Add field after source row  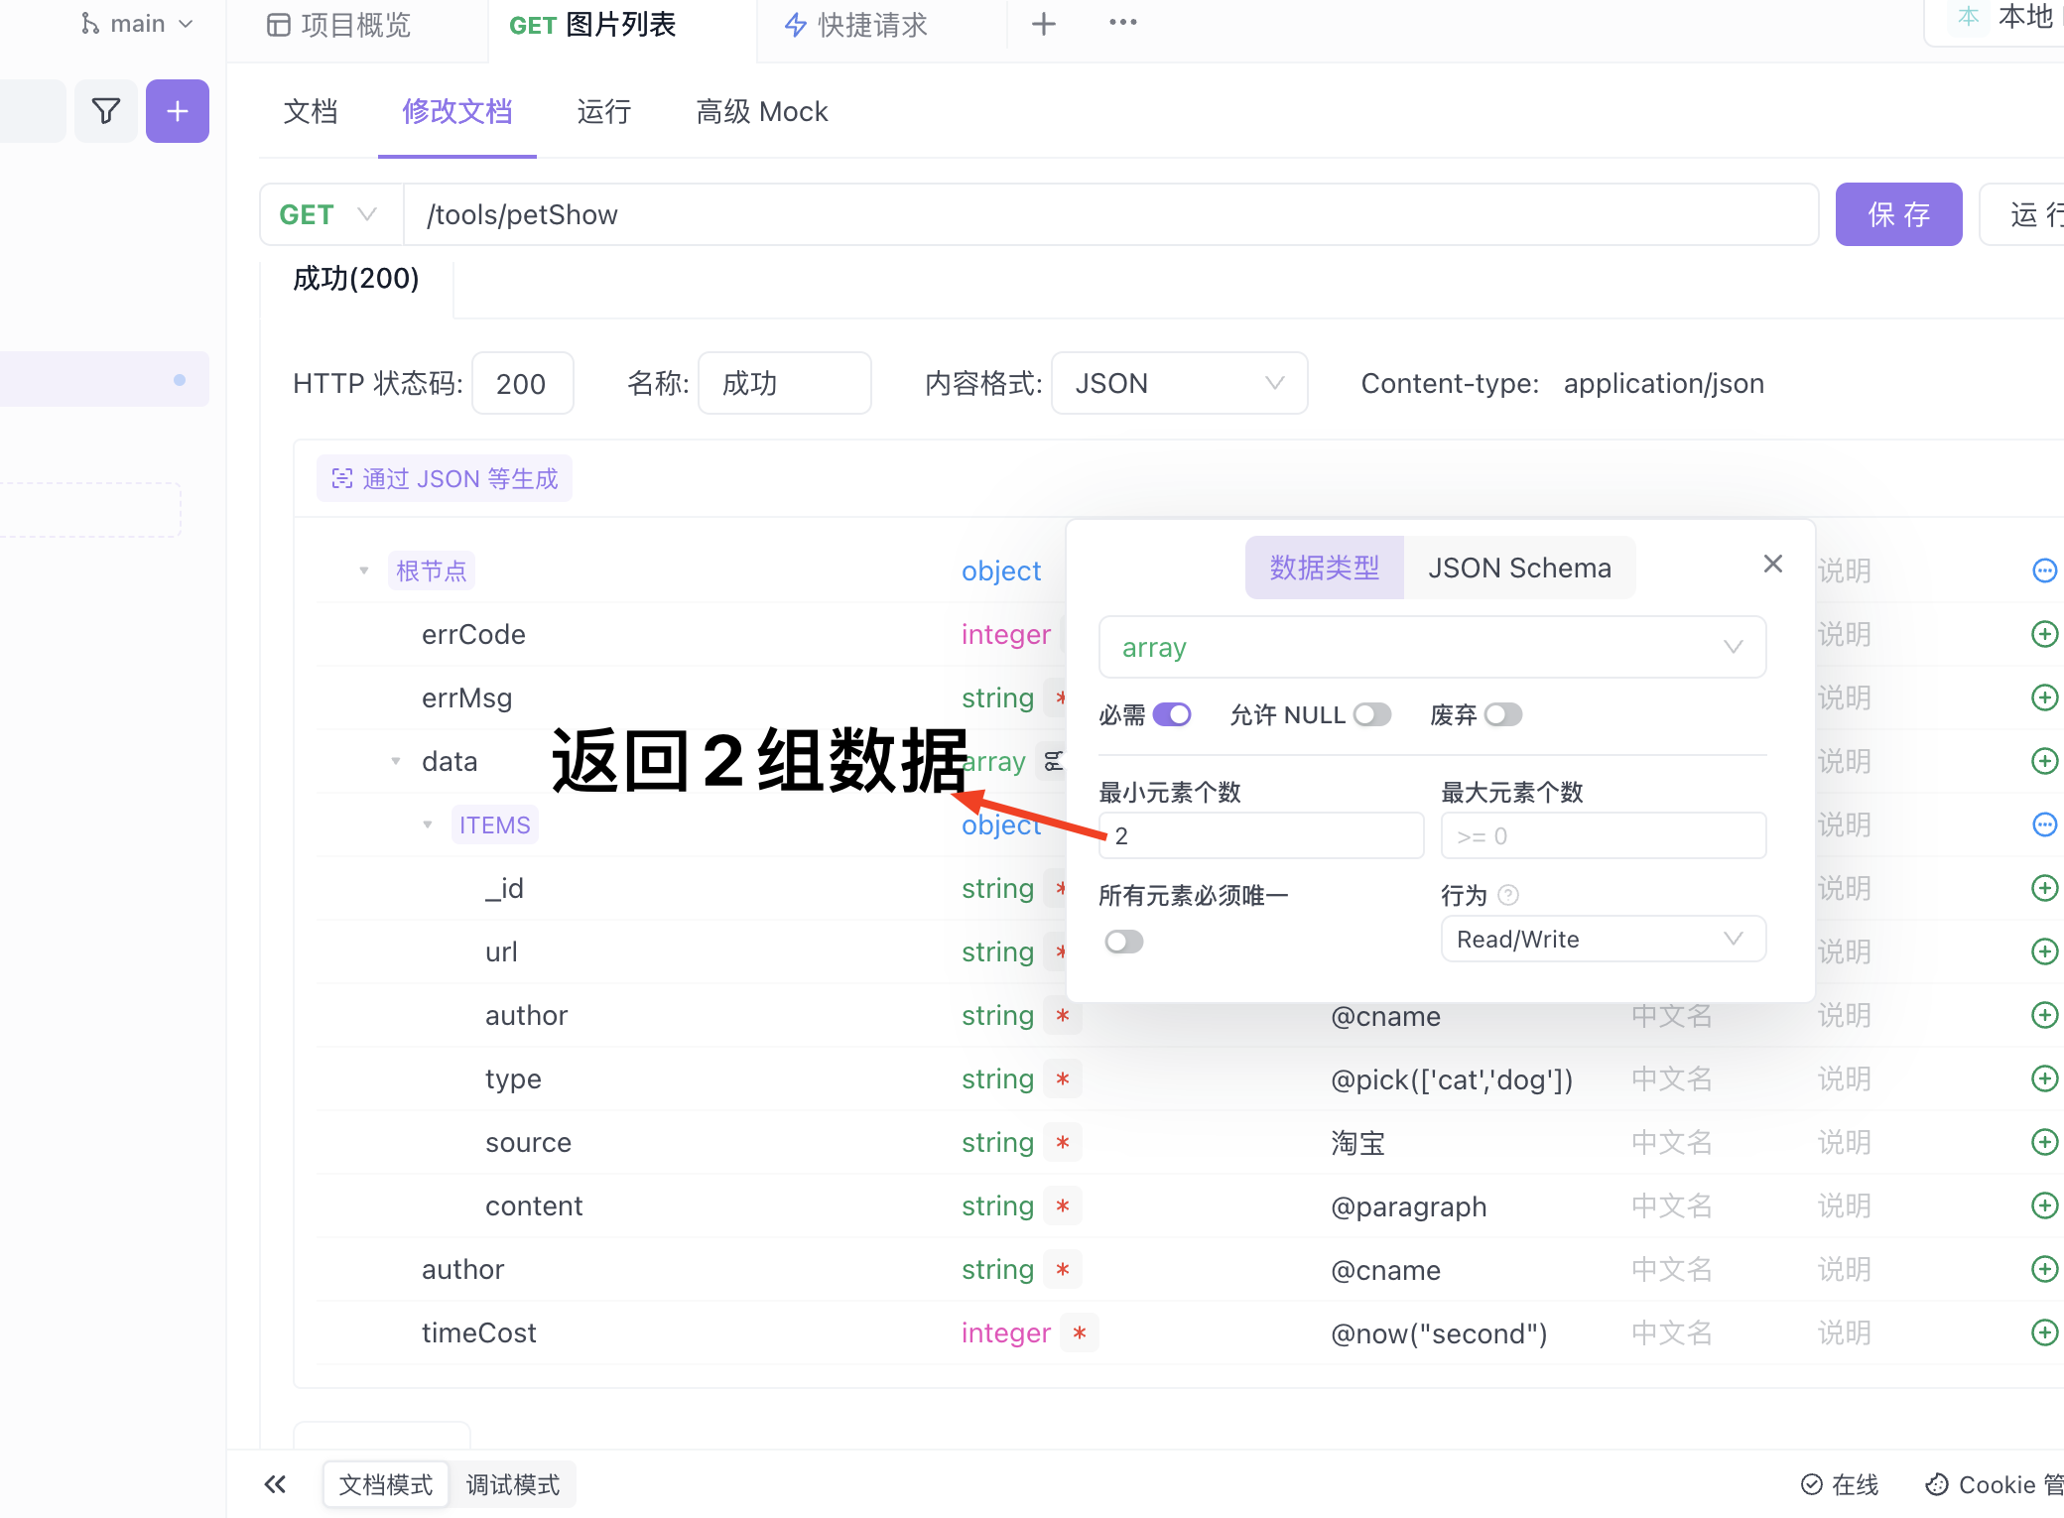click(2044, 1142)
